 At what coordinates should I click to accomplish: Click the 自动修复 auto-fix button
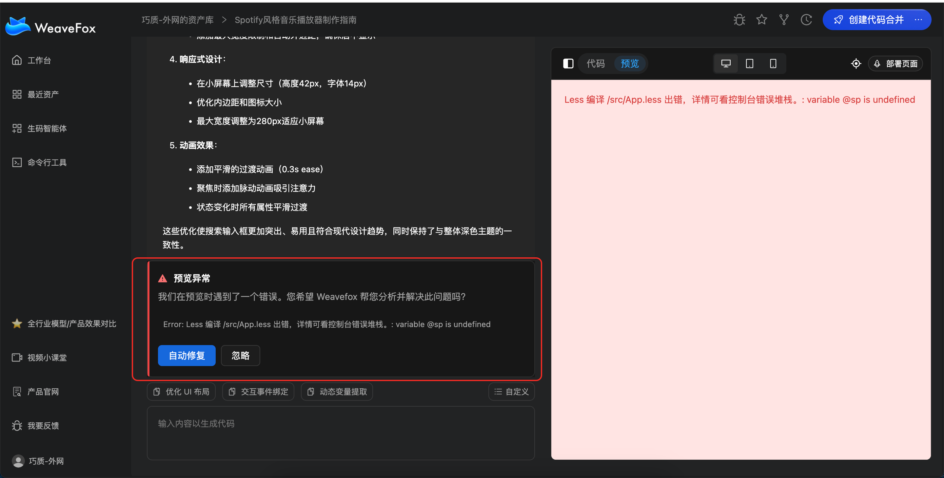pyautogui.click(x=187, y=355)
